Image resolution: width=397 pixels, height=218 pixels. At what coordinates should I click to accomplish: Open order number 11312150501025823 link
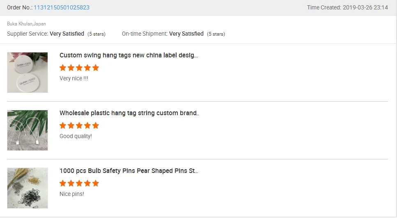point(62,7)
